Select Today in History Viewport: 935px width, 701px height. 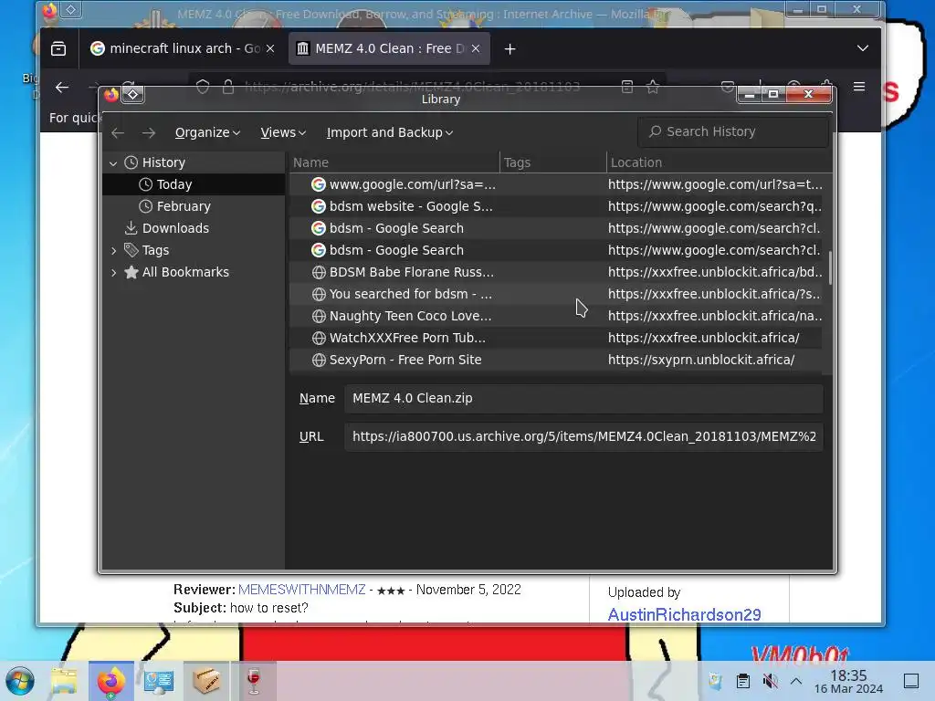tap(194, 184)
